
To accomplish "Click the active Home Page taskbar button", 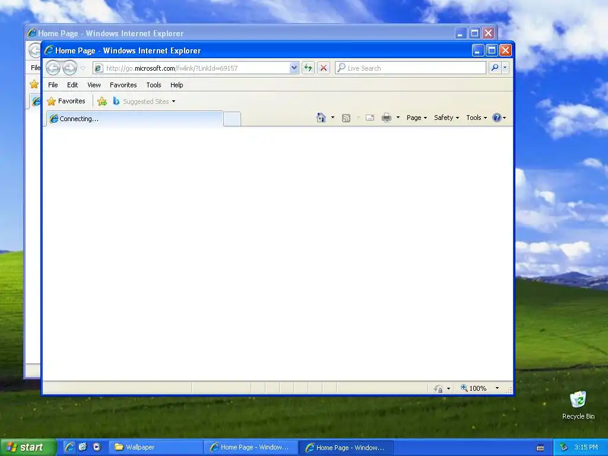I will coord(346,448).
